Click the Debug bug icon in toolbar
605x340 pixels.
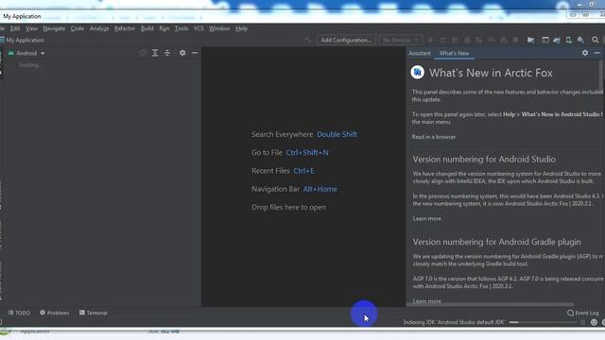pyautogui.click(x=467, y=40)
